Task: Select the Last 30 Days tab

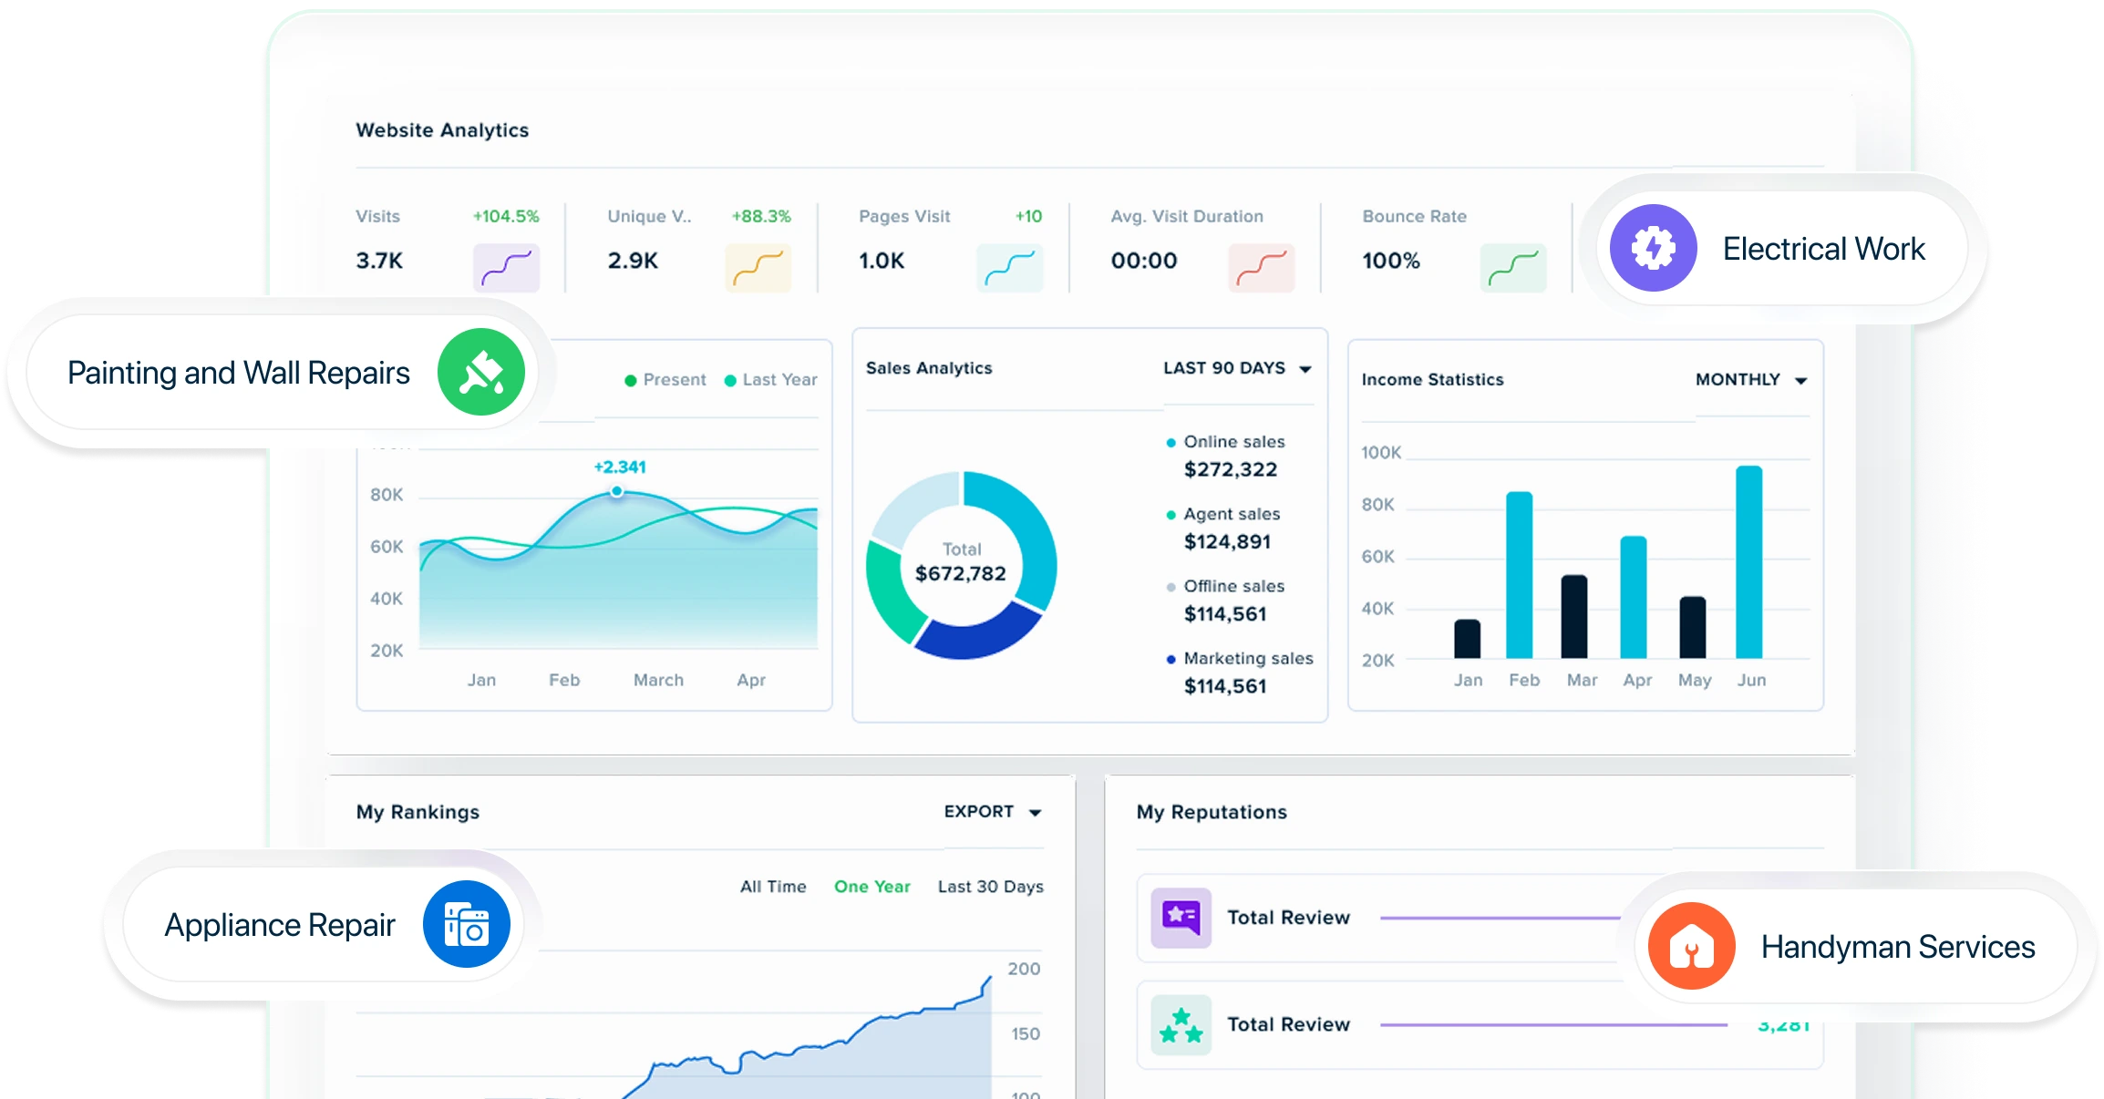Action: point(990,887)
